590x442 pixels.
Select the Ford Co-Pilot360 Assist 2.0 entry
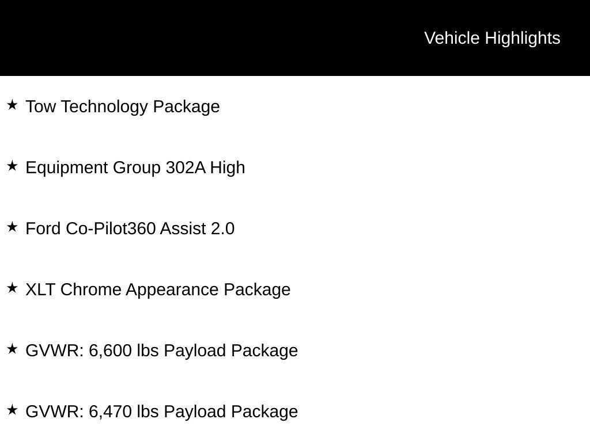[x=130, y=228]
